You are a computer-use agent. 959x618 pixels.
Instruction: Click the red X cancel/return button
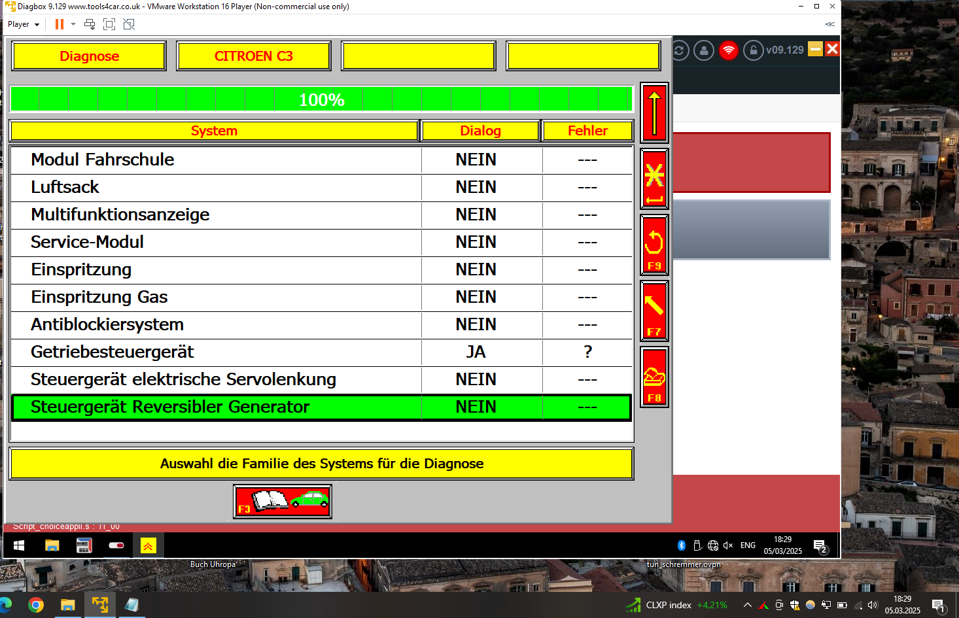click(654, 179)
